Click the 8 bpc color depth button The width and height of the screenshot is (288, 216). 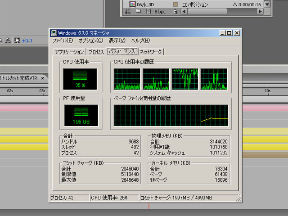click(160, 12)
